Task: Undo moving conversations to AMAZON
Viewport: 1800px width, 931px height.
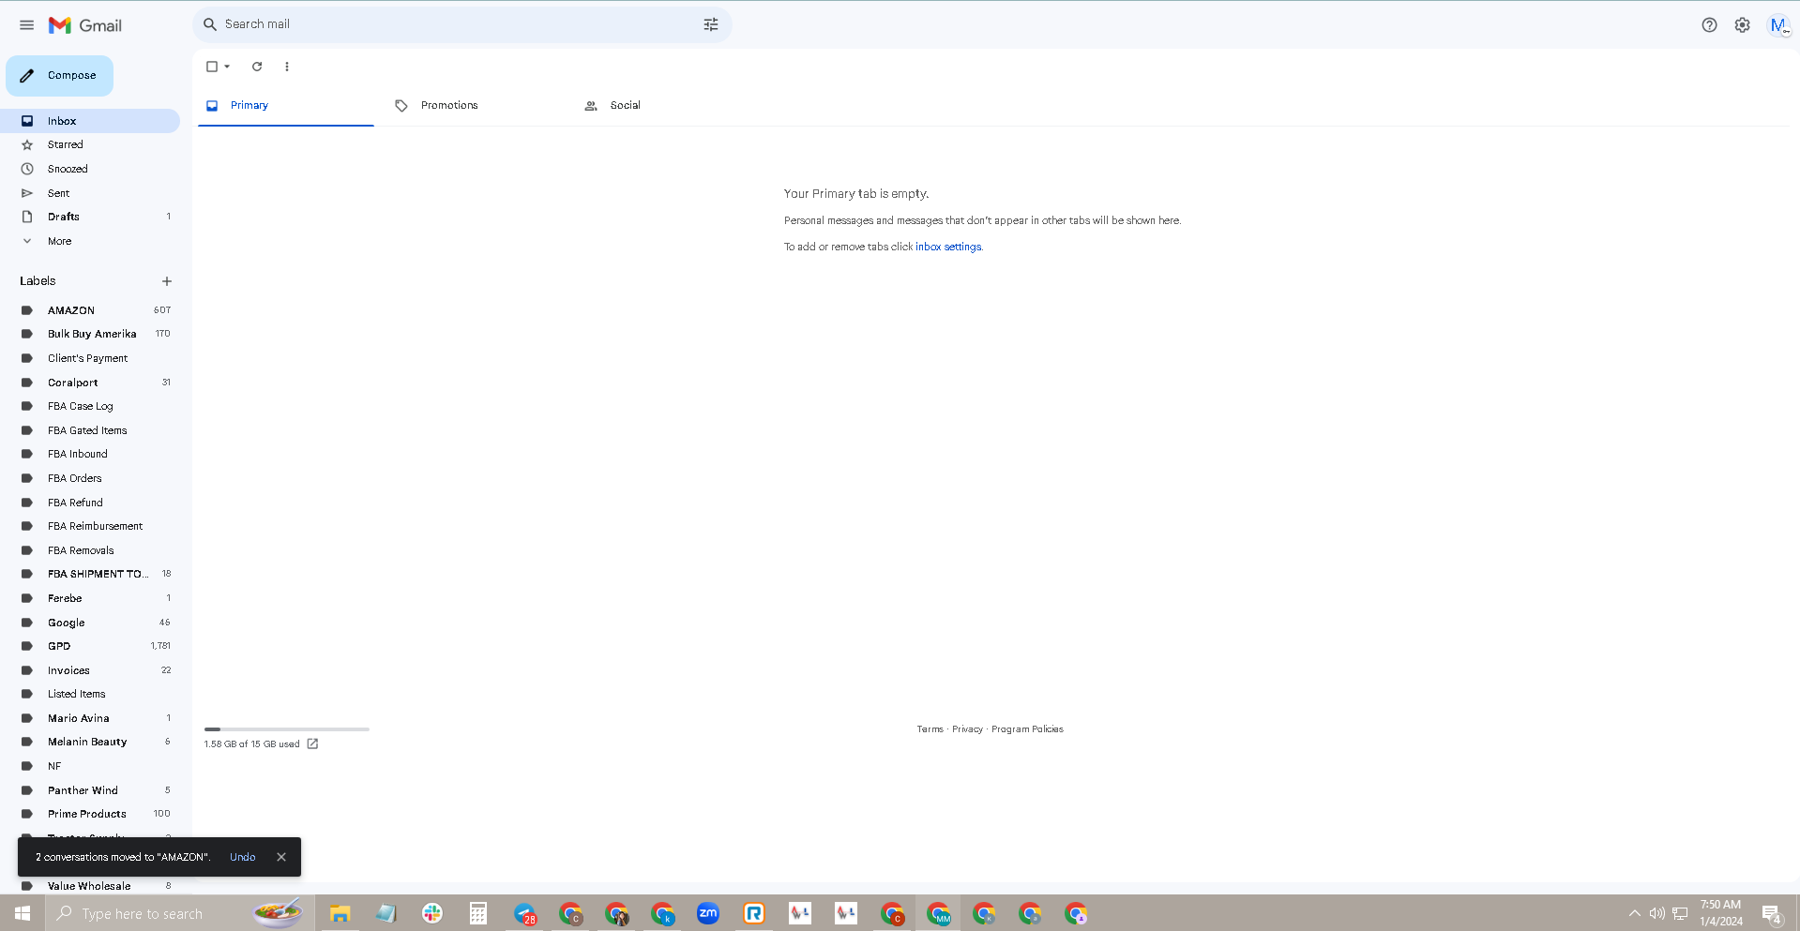Action: (243, 857)
